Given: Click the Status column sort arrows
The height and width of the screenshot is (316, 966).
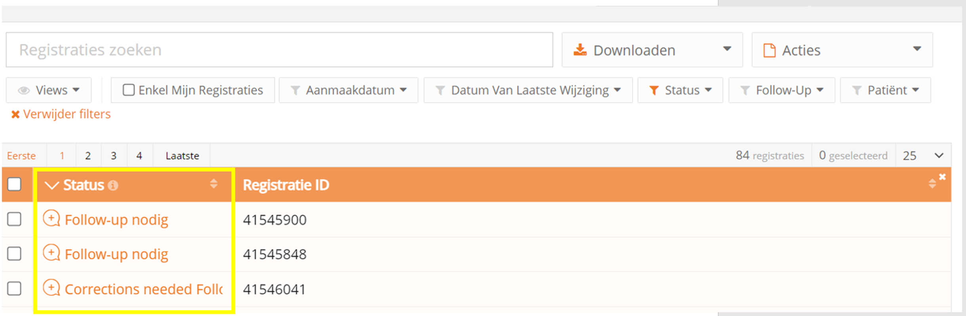Looking at the screenshot, I should 213,184.
